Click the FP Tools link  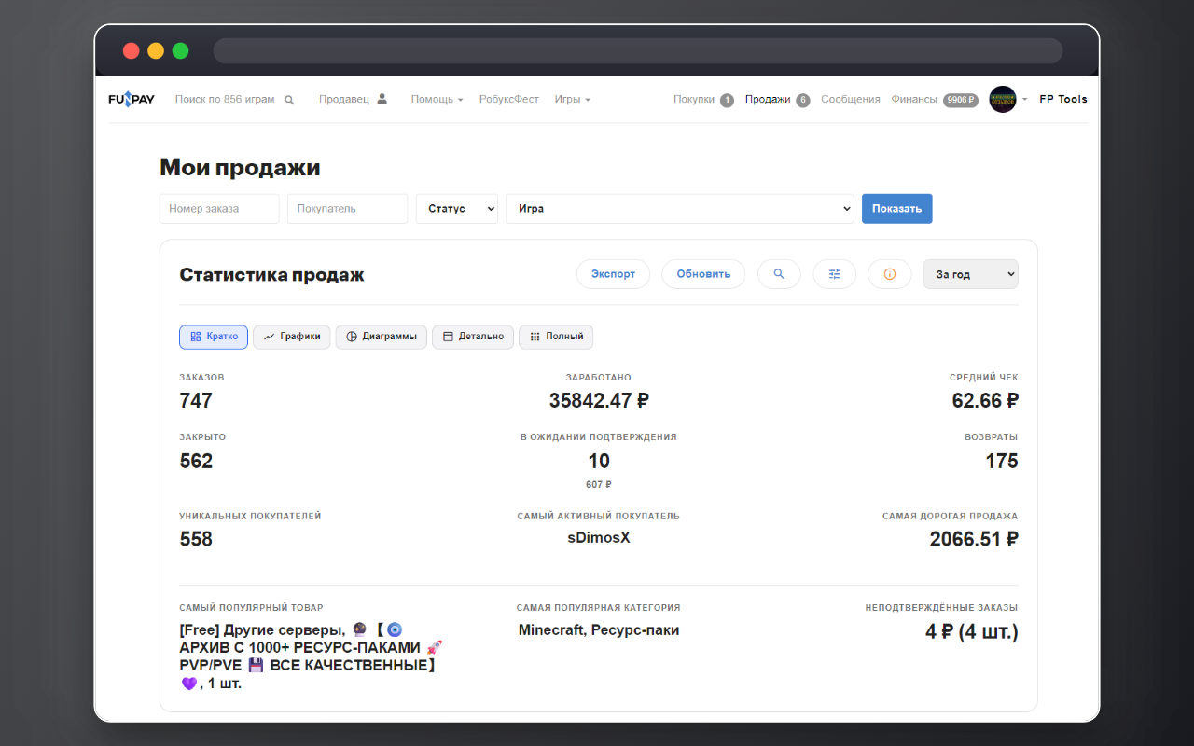click(x=1063, y=99)
